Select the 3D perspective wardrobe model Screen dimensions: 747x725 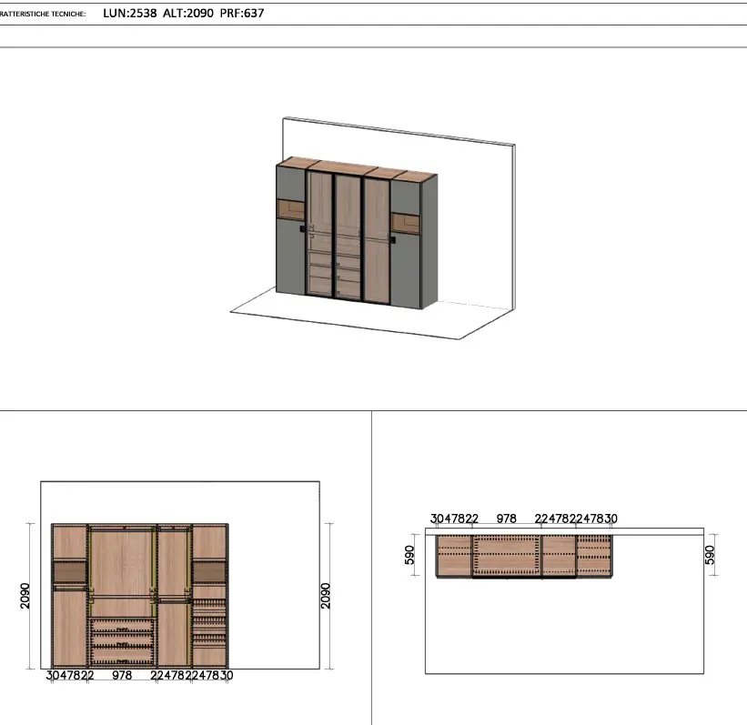(357, 235)
